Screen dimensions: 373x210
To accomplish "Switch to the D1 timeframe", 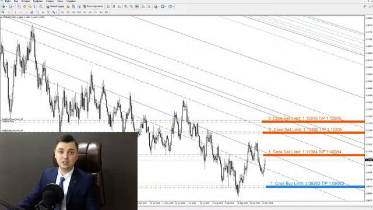I will (96, 12).
